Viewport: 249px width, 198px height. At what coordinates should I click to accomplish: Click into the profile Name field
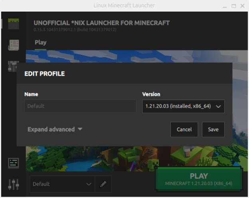tap(80, 106)
